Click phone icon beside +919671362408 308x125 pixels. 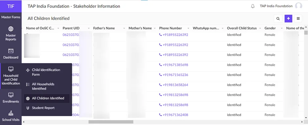[x=160, y=115]
